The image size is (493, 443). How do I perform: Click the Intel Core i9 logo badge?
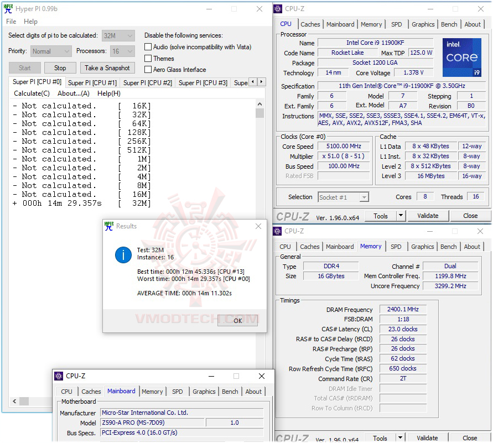461,58
